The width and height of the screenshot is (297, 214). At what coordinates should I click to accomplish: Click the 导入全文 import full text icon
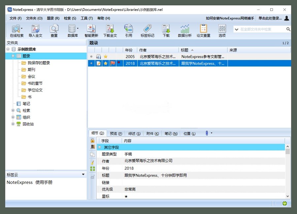tap(35, 30)
